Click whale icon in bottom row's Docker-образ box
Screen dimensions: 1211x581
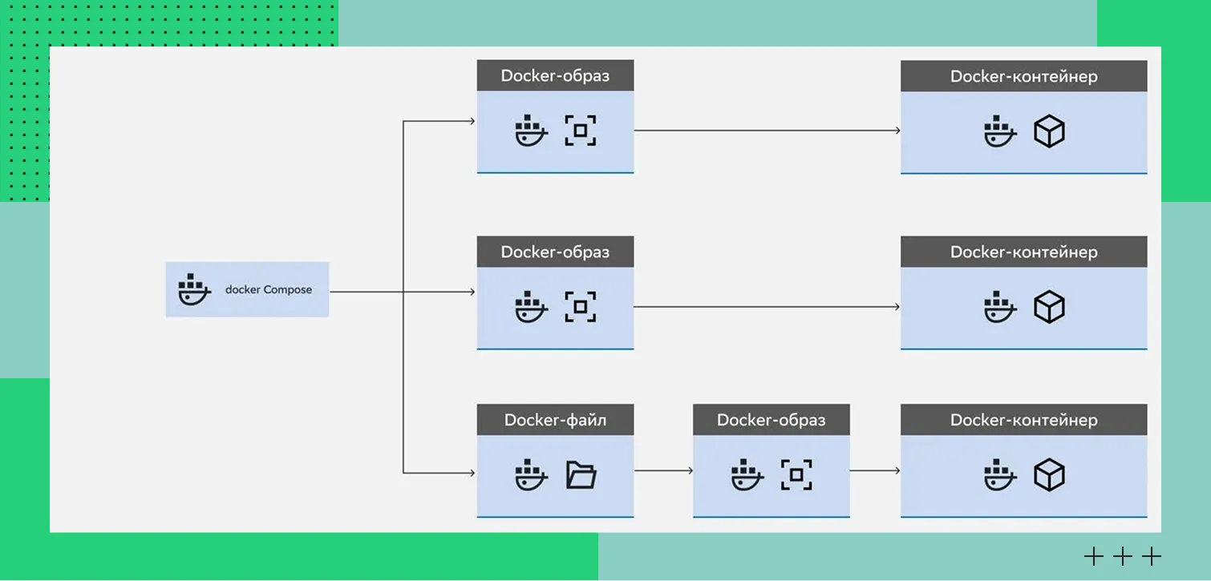click(747, 475)
